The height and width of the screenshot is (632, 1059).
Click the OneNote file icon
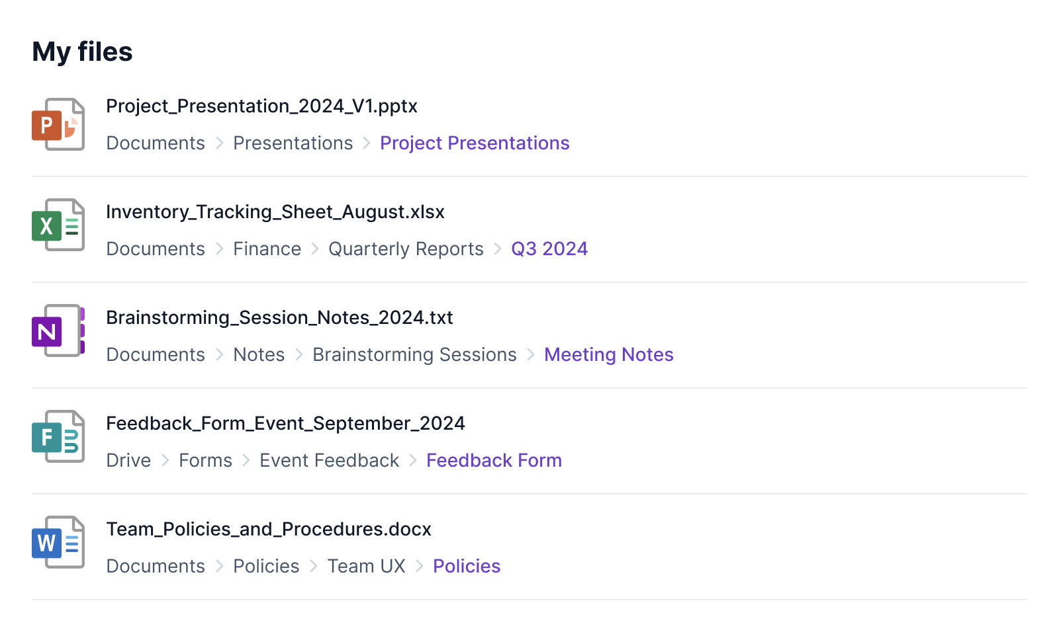58,331
